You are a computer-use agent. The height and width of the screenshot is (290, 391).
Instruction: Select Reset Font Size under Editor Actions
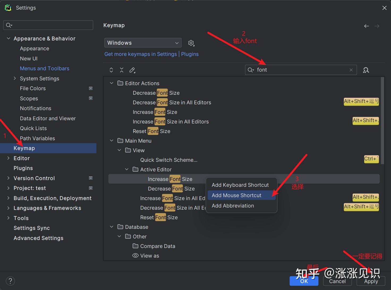151,131
